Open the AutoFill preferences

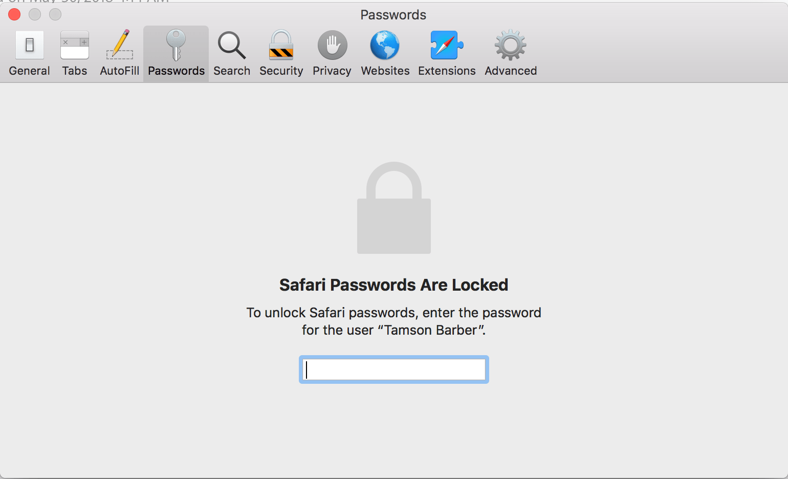(x=119, y=51)
